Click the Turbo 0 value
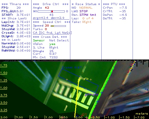 coord(46,29)
